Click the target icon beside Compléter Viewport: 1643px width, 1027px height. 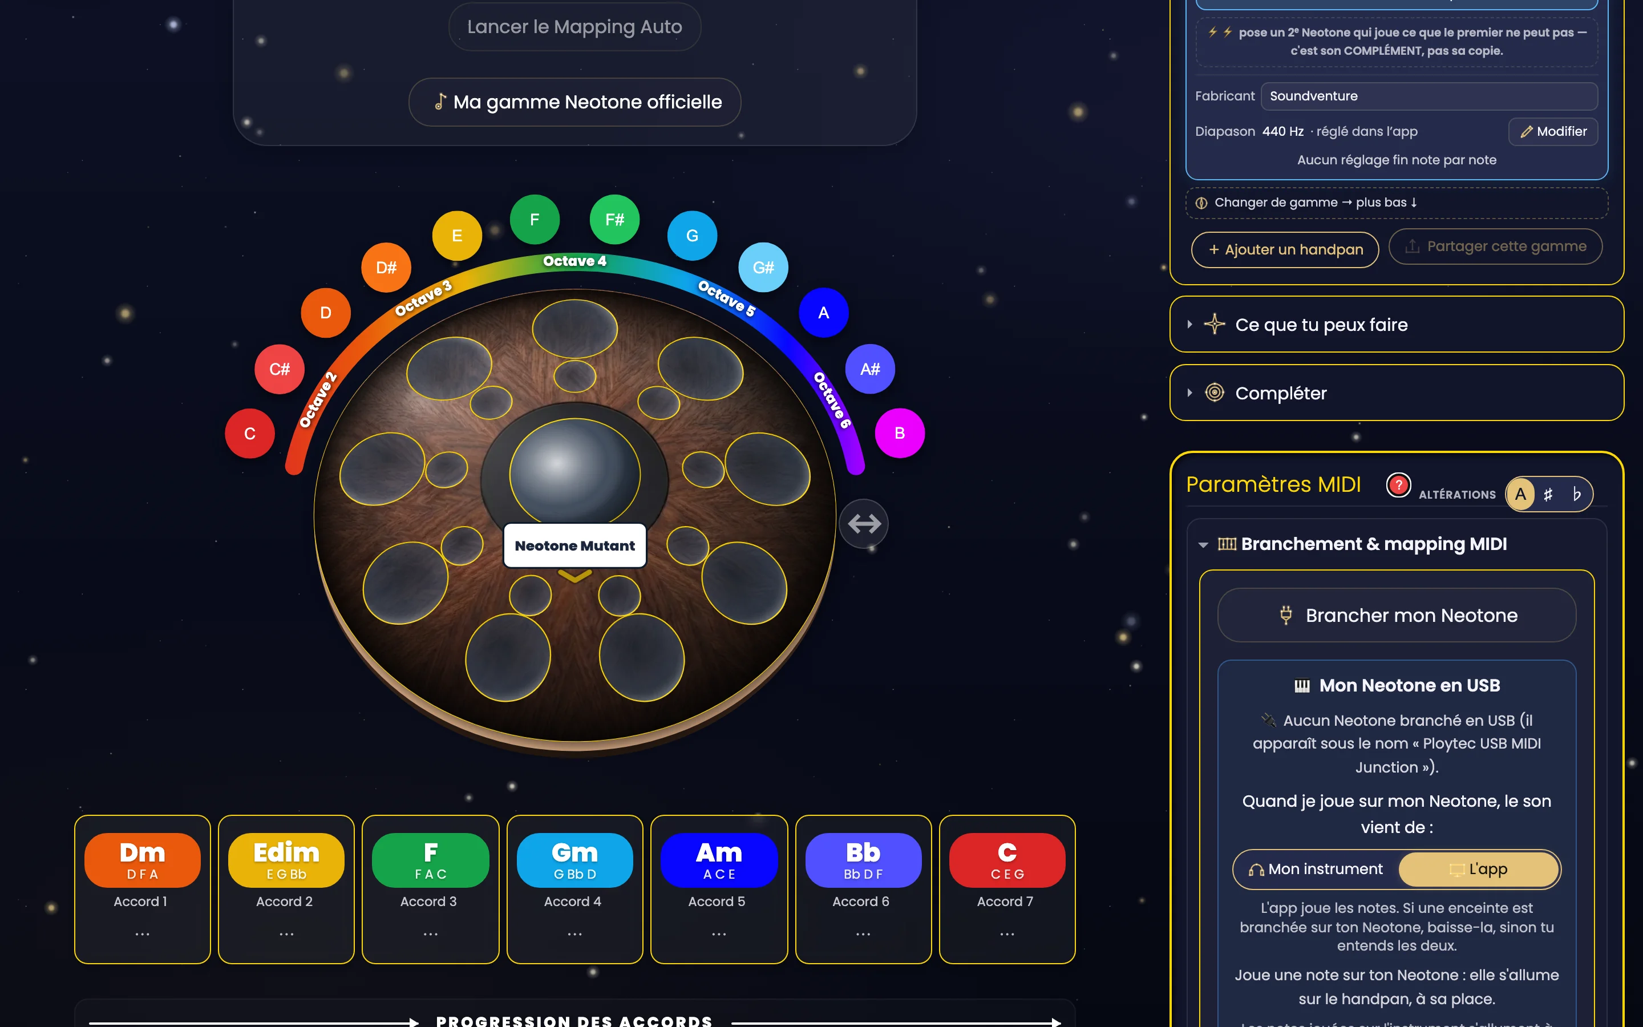click(1214, 393)
